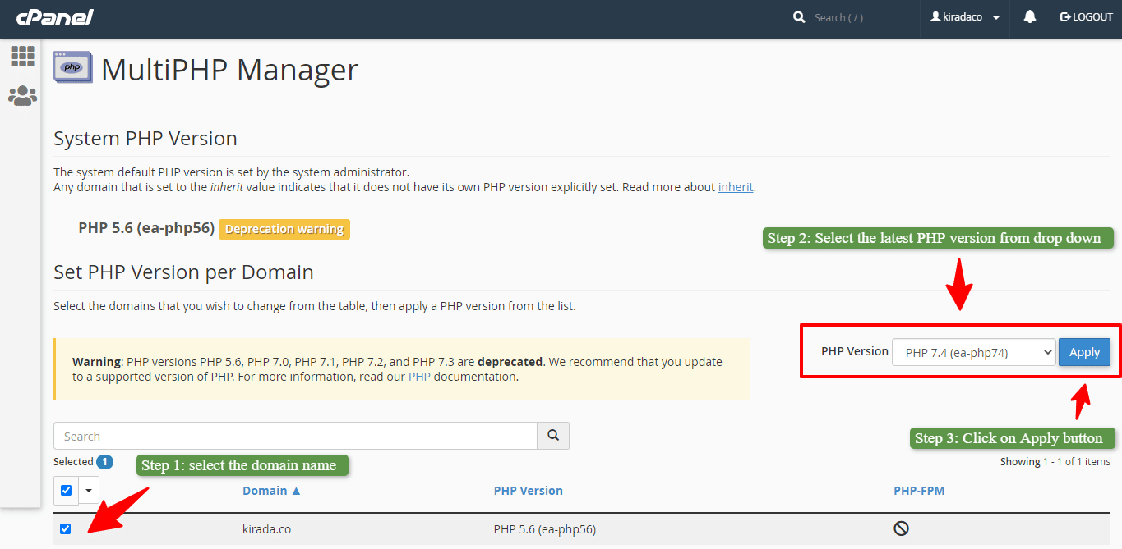This screenshot has height=549, width=1122.
Task: Open the user manager sidebar icon
Action: tap(22, 96)
